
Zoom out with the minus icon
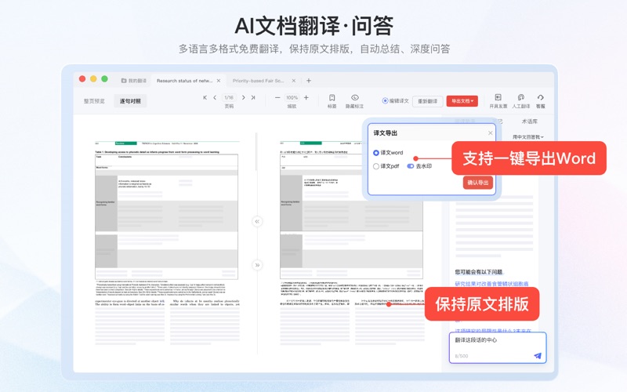[277, 97]
